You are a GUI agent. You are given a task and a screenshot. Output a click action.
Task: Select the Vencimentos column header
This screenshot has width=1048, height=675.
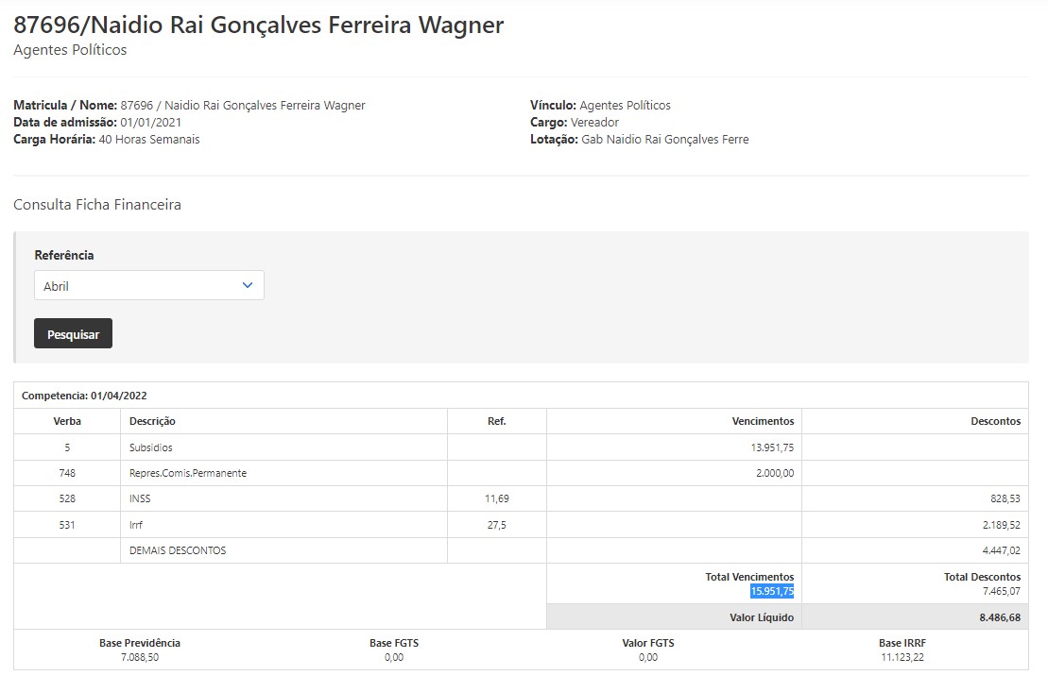(763, 421)
